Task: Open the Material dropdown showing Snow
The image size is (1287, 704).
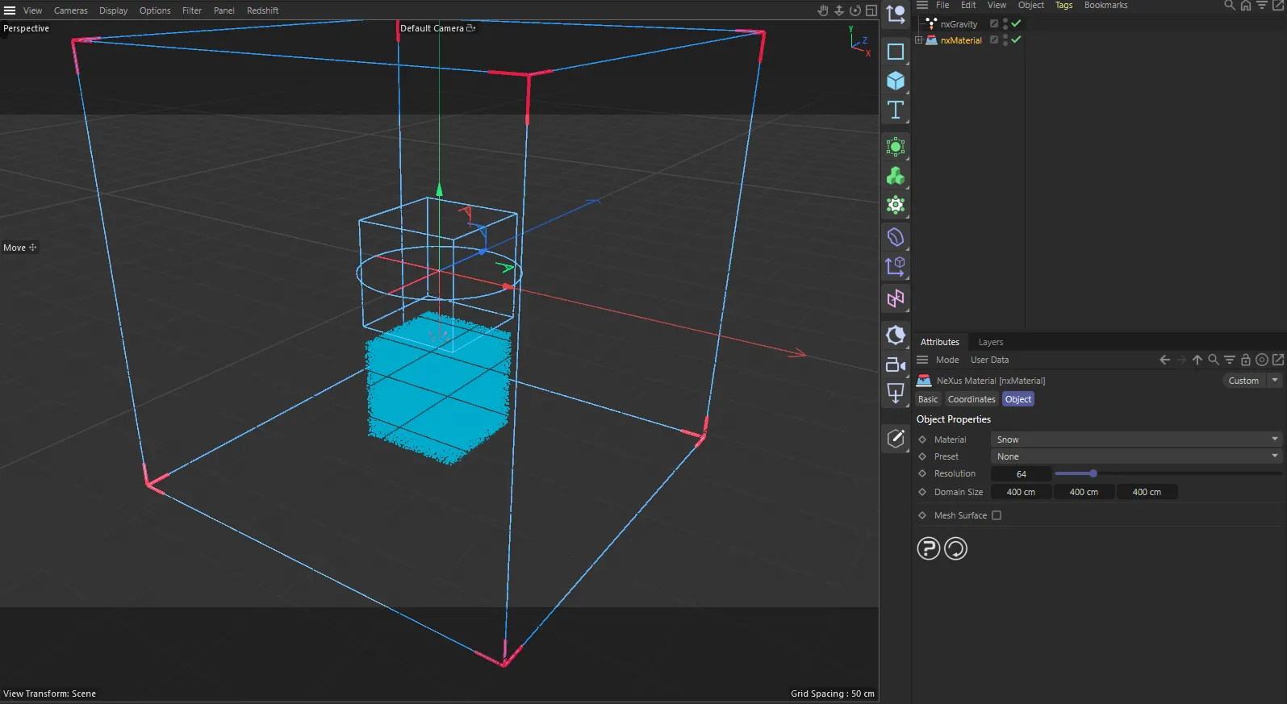Action: coord(1137,439)
